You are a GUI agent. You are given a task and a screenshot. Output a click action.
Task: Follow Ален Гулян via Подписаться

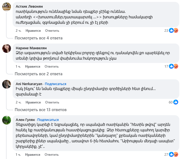(48, 120)
